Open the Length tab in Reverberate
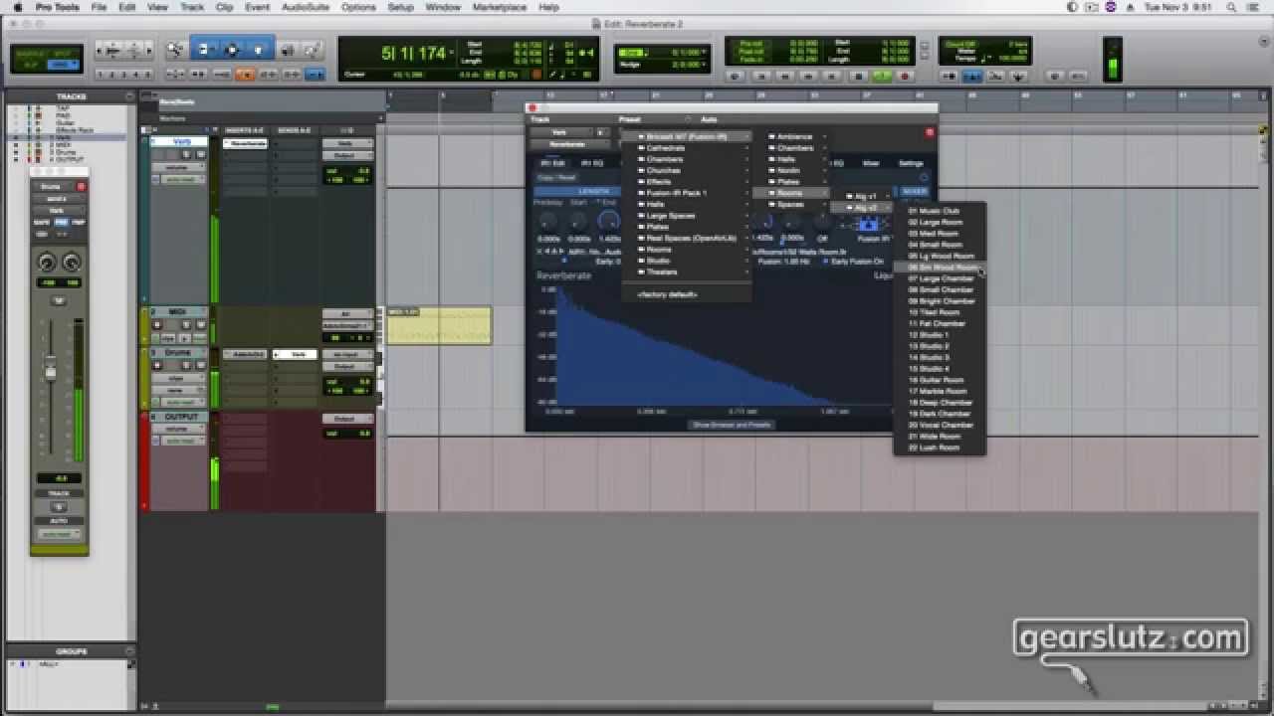Screen dimensions: 1274x716 point(592,191)
